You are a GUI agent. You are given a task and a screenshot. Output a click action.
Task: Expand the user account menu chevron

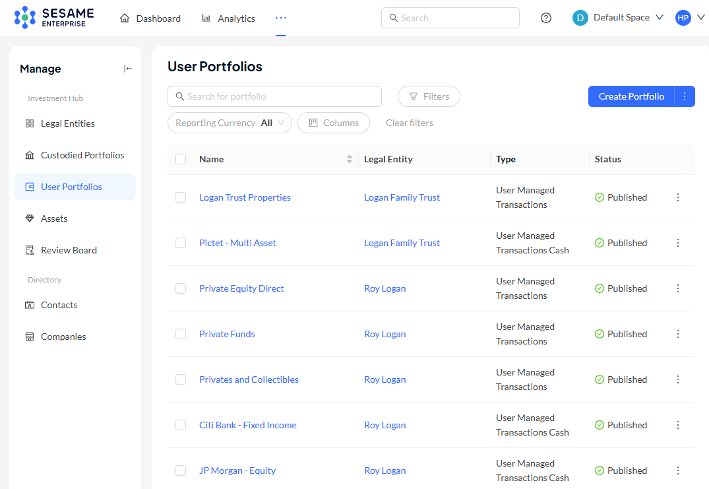(x=701, y=18)
